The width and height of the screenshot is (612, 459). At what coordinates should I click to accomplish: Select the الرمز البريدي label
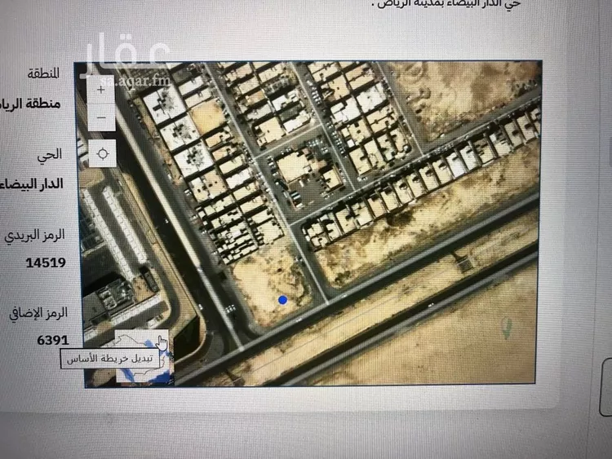35,236
